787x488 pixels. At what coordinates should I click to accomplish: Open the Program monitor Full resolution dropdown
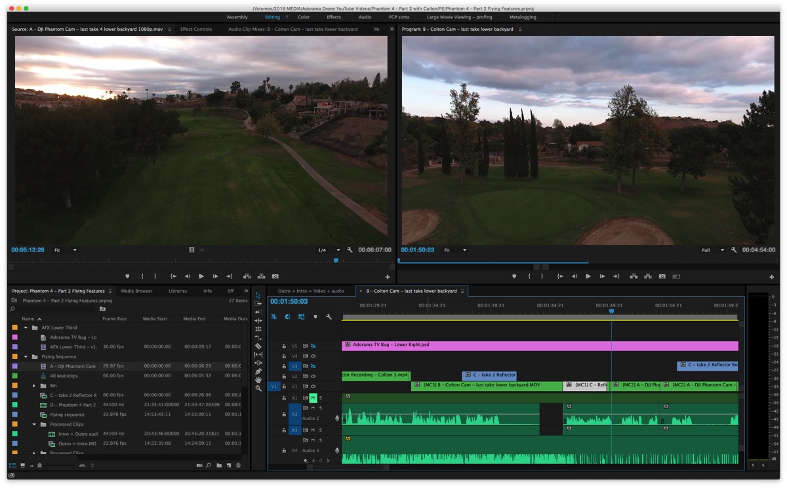[x=714, y=250]
